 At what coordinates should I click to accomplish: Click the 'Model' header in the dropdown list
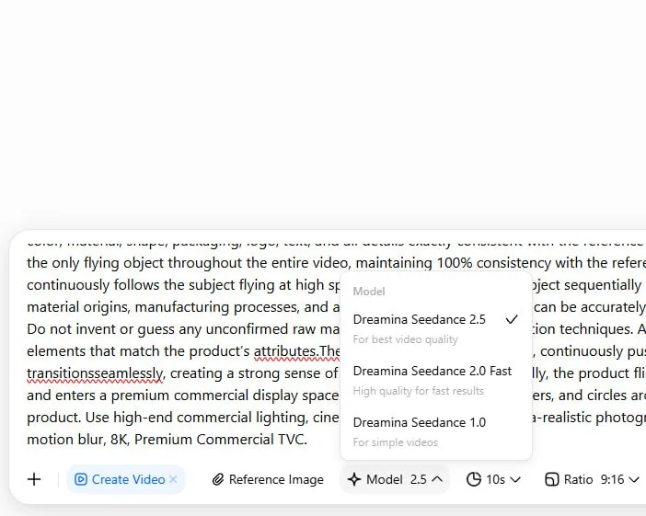(x=369, y=292)
